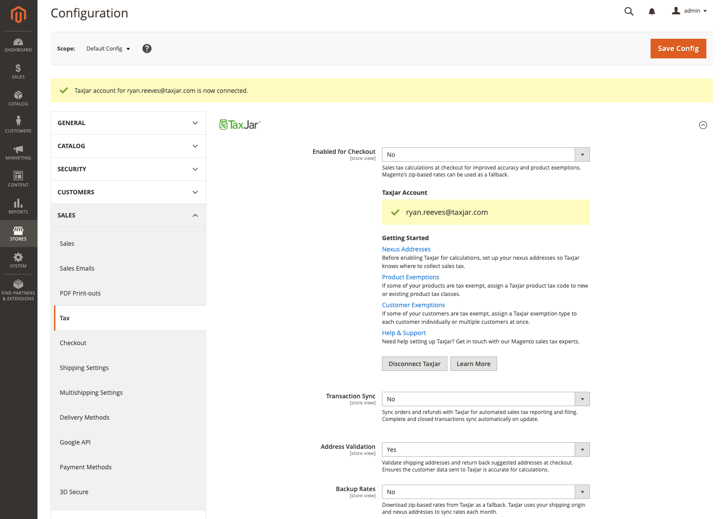Open the Nexus Addresses link
Screen dimensions: 726x519
(x=406, y=249)
